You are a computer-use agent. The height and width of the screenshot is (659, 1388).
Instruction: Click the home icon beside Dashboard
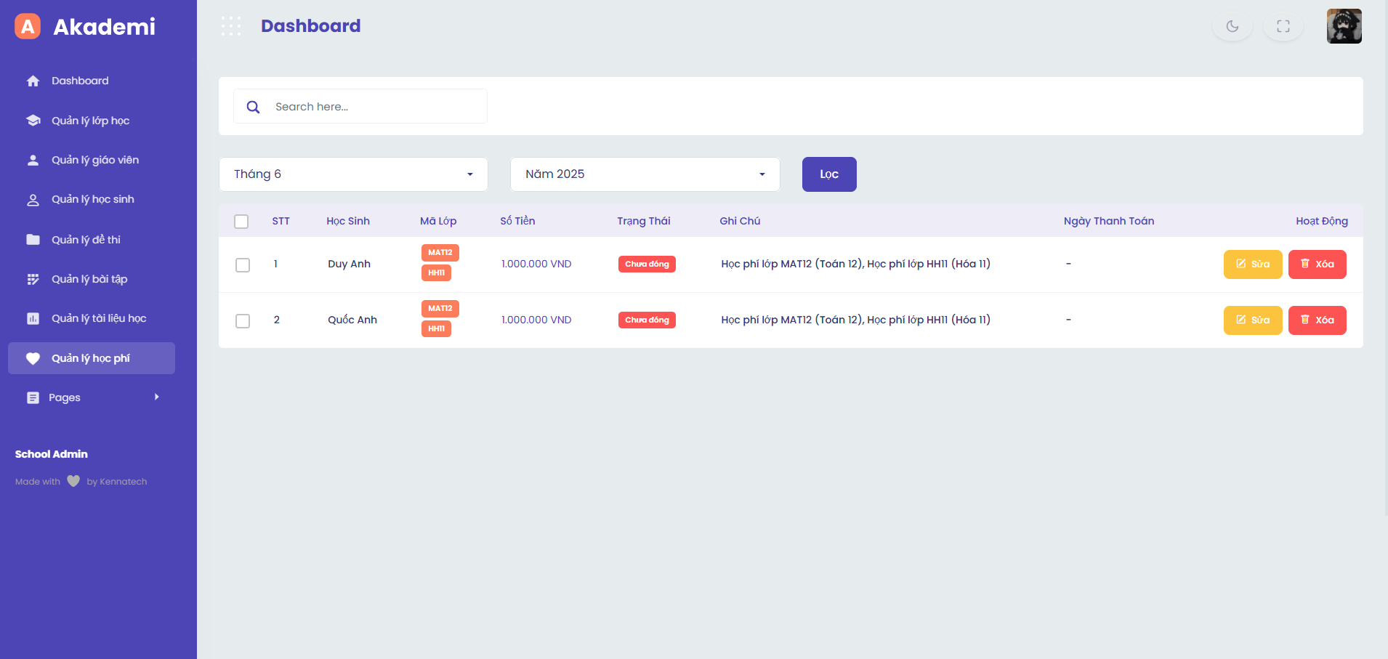coord(33,81)
